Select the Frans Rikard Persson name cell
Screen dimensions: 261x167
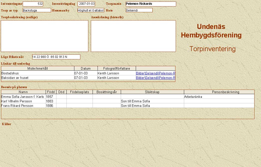(x=23, y=106)
